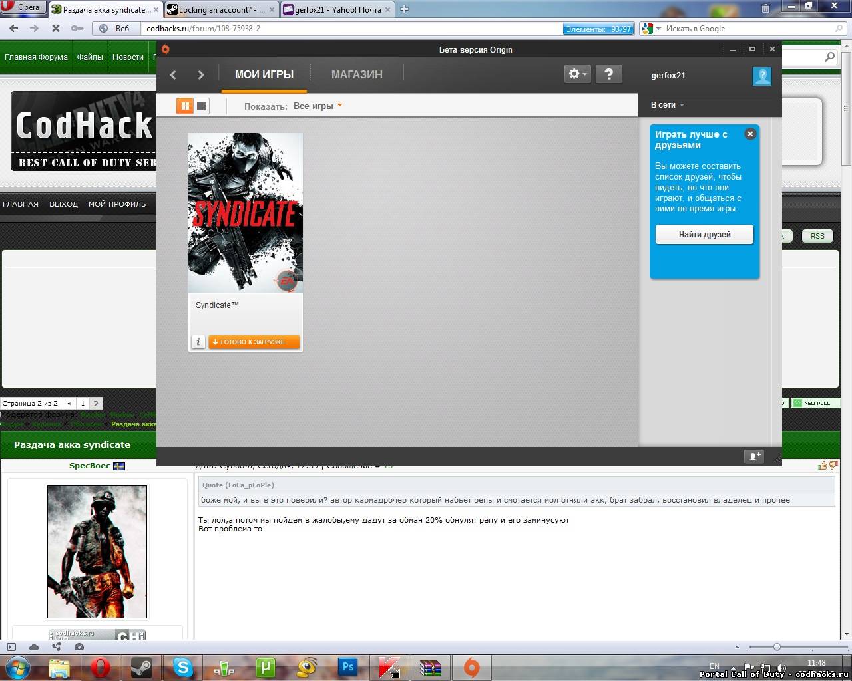Open Opera closed tabs trash icon

point(766,9)
